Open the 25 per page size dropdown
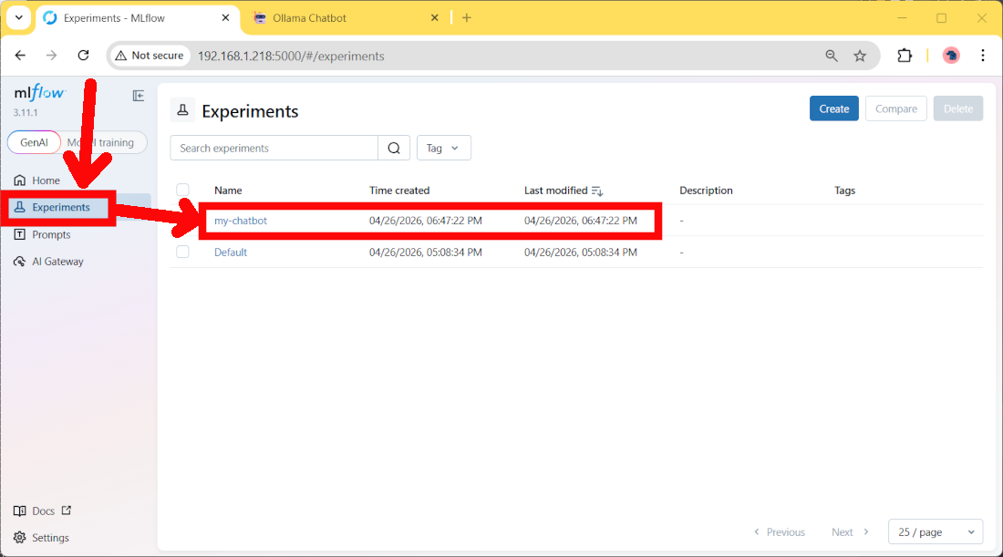 (x=935, y=531)
